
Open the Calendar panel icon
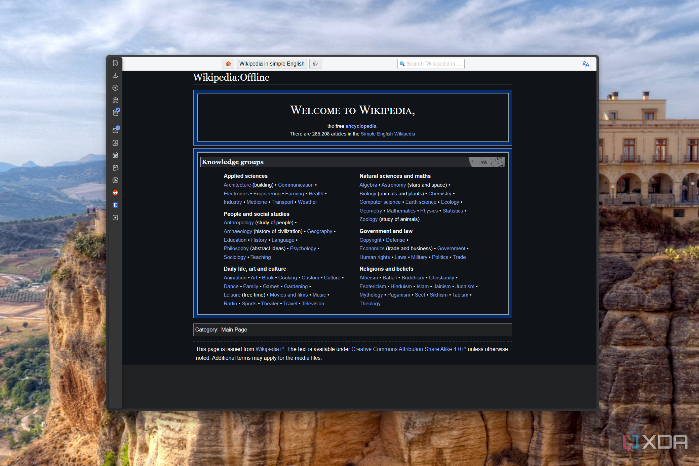point(115,155)
